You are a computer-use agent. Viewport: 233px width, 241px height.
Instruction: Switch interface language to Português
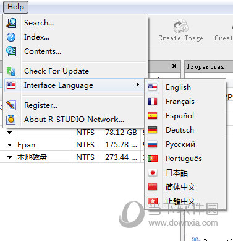point(185,159)
